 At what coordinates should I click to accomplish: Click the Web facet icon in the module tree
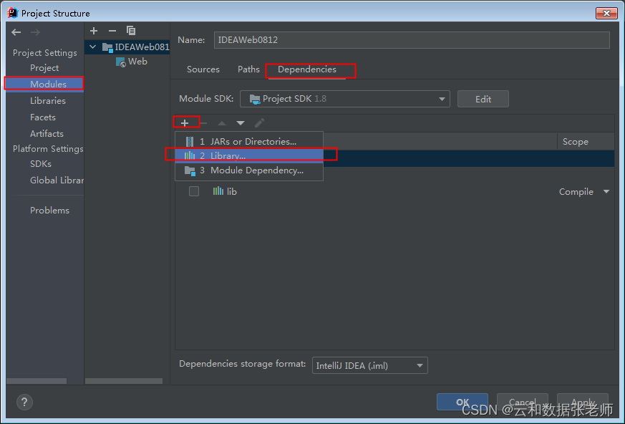(x=121, y=62)
